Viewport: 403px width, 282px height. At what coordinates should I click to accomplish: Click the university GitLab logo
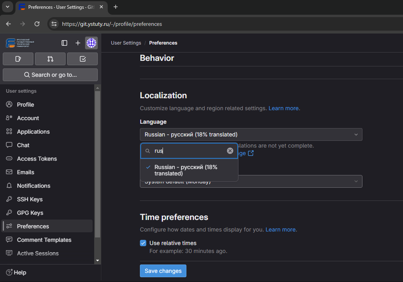pyautogui.click(x=20, y=43)
